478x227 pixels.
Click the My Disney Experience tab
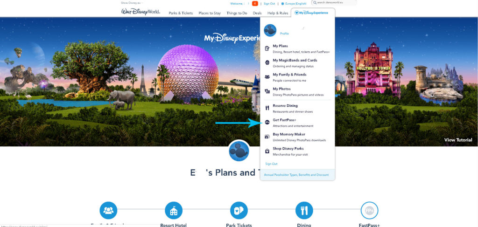coord(313,13)
